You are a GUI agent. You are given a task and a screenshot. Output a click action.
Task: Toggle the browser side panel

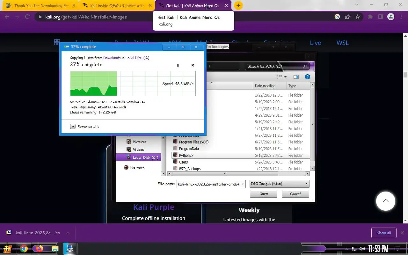pos(380,17)
